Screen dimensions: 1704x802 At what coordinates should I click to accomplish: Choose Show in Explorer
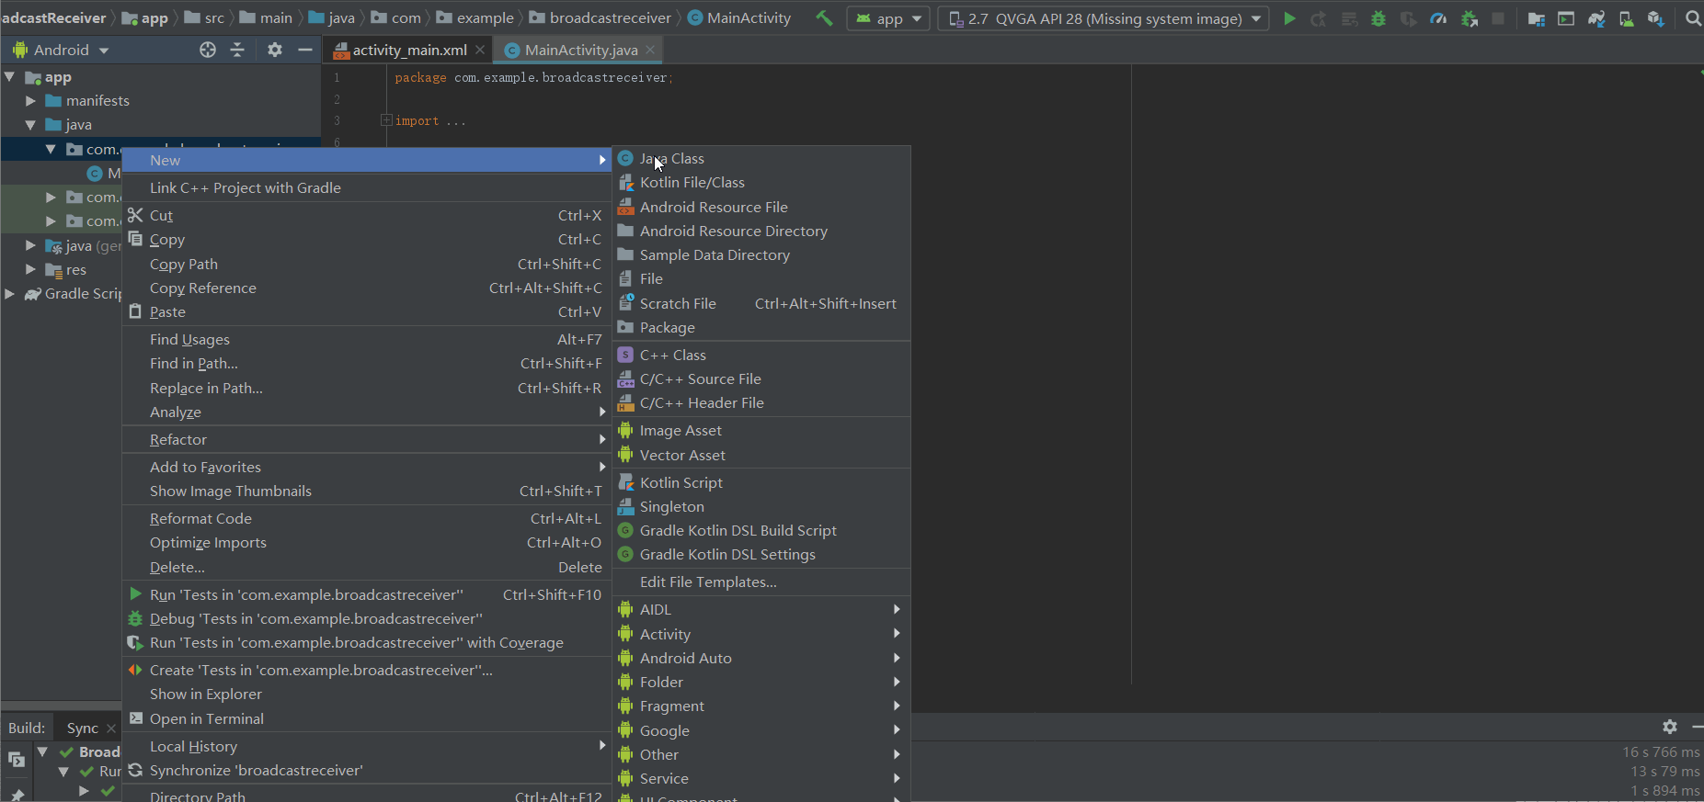pos(367,694)
